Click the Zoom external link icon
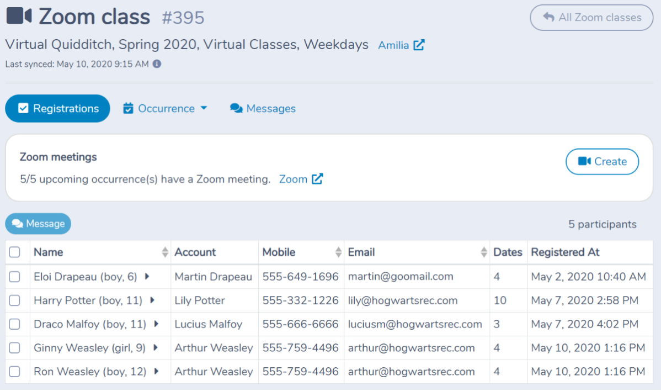661x391 pixels. point(317,179)
